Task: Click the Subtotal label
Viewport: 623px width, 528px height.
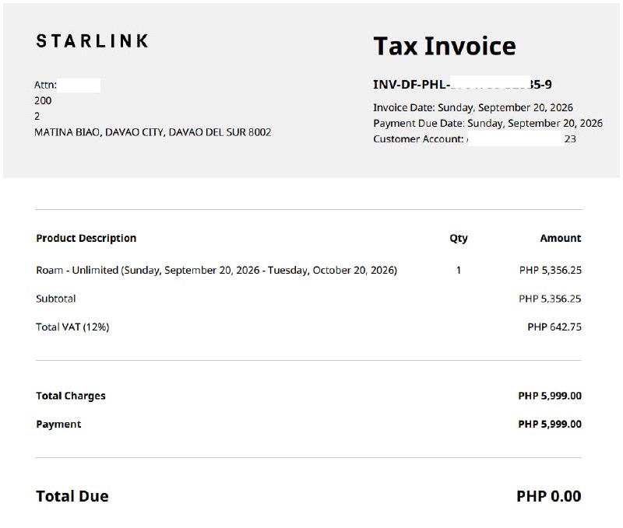Action: (55, 299)
